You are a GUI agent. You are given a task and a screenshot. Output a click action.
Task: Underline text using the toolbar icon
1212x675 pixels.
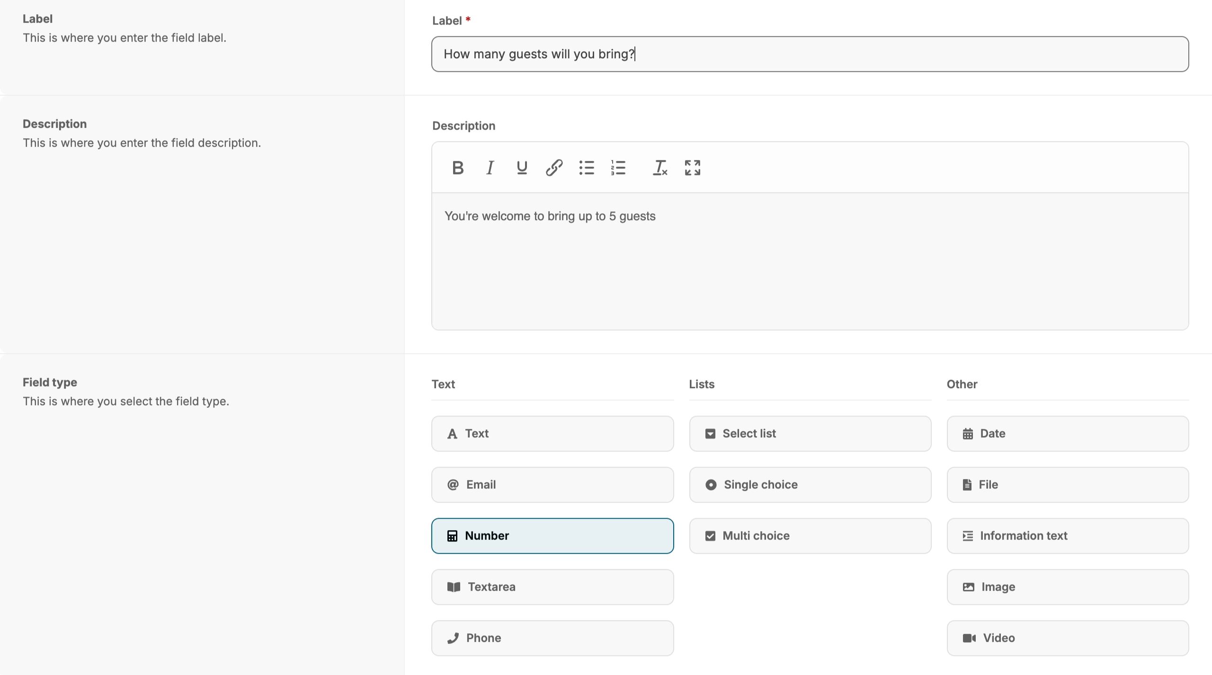click(522, 168)
